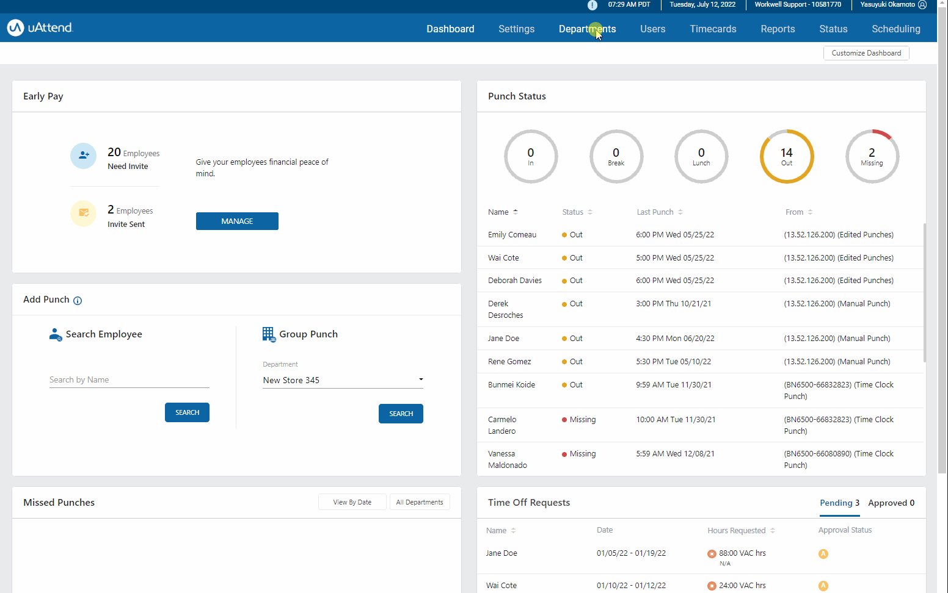Screen dimensions: 948x593
Task: Open the All Departments filter
Action: tap(420, 501)
